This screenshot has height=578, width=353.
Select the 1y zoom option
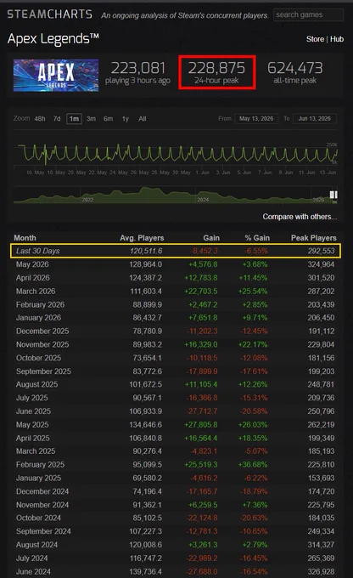[x=125, y=119]
